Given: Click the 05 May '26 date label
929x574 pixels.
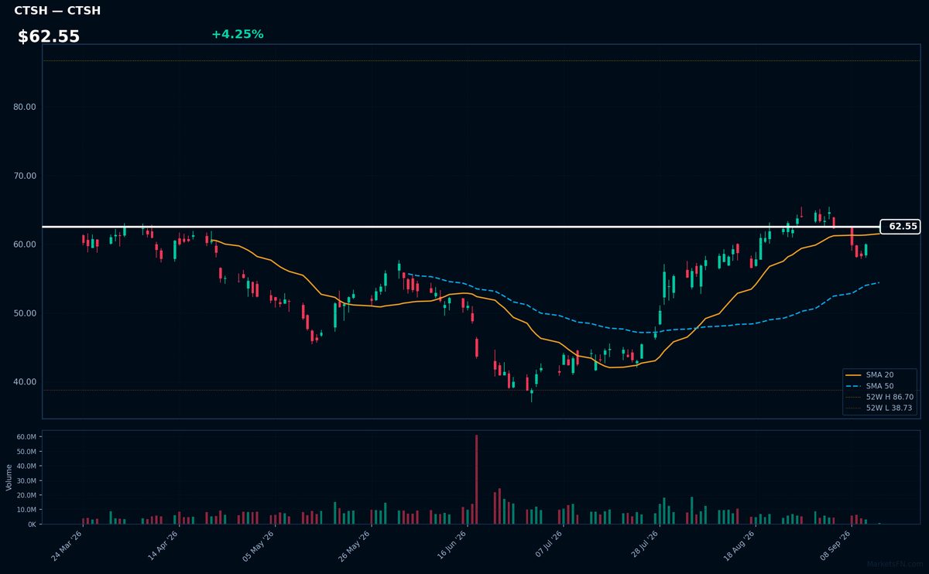Looking at the screenshot, I should coord(259,546).
